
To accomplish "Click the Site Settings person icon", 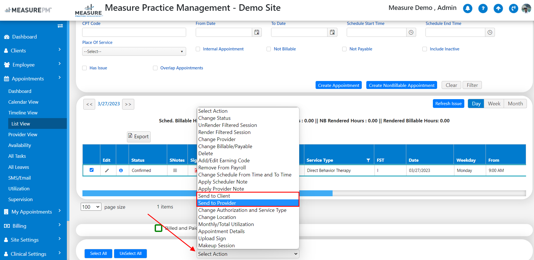I will point(6,240).
